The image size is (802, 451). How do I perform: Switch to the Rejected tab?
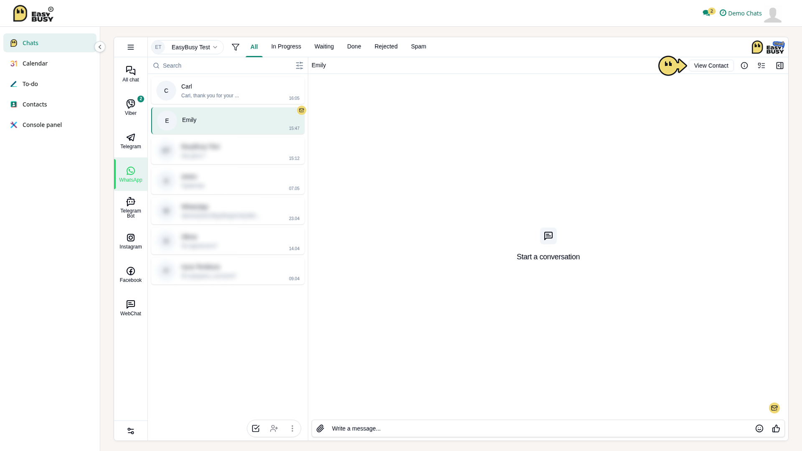[x=386, y=46]
